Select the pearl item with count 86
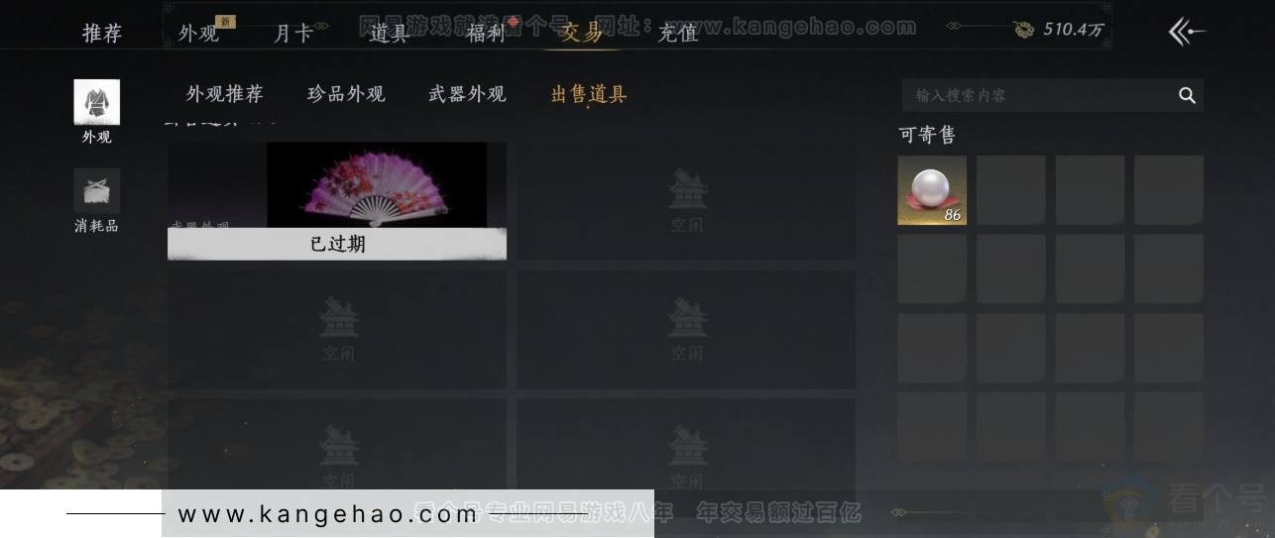Screen dimensions: 1275x538 click(932, 190)
